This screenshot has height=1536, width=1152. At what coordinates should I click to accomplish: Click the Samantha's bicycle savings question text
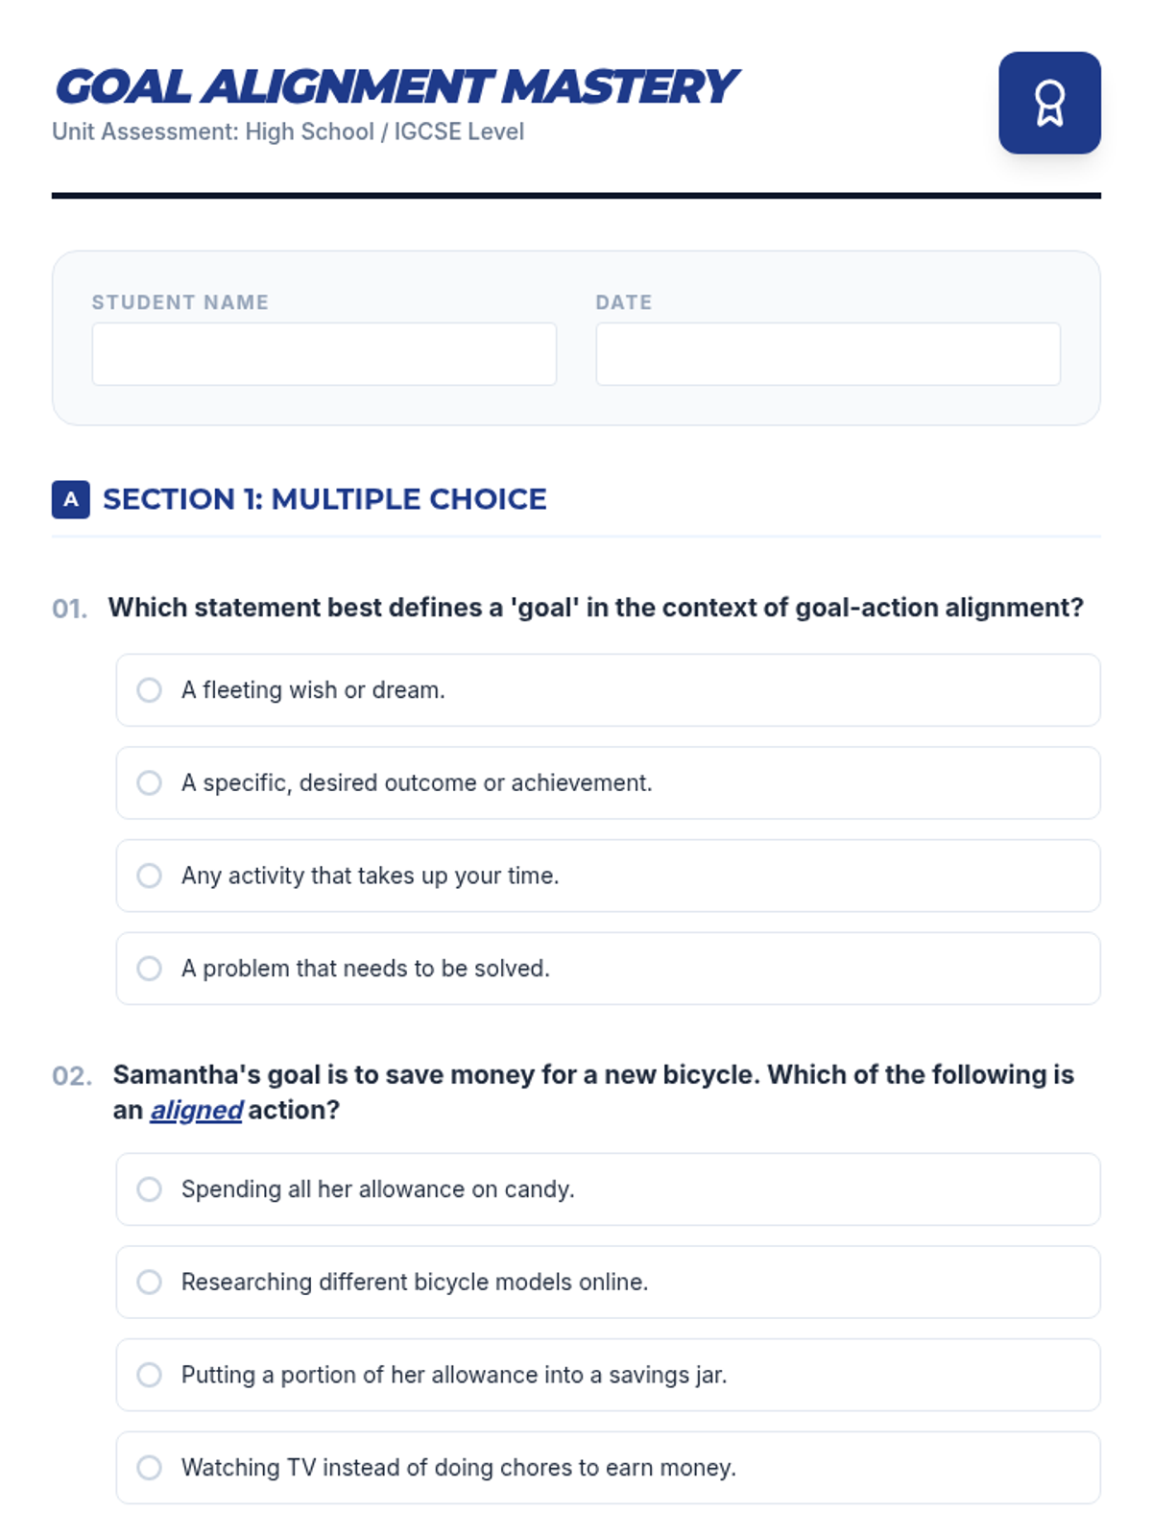point(593,1075)
